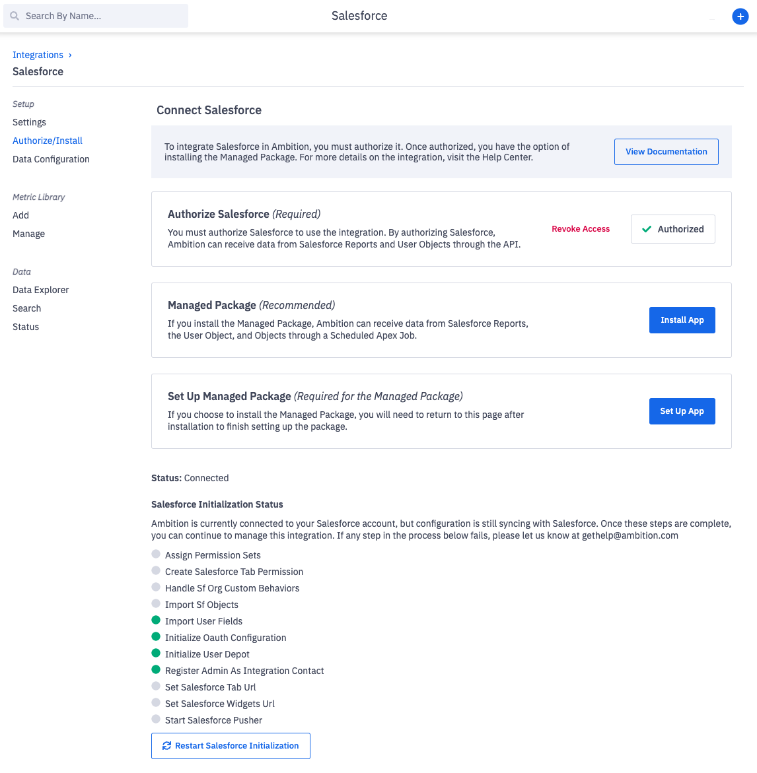Expand the Metric Library Manage entry
The height and width of the screenshot is (773, 757).
point(28,233)
